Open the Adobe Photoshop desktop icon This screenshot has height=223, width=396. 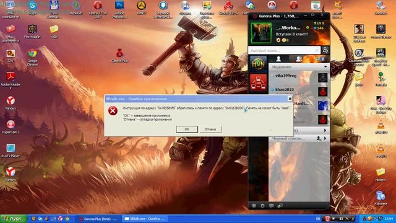pyautogui.click(x=119, y=9)
